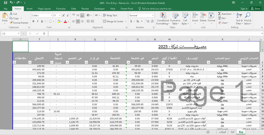Open Format cells menu
Image resolution: width=264 pixels, height=135 pixels.
click(x=211, y=19)
